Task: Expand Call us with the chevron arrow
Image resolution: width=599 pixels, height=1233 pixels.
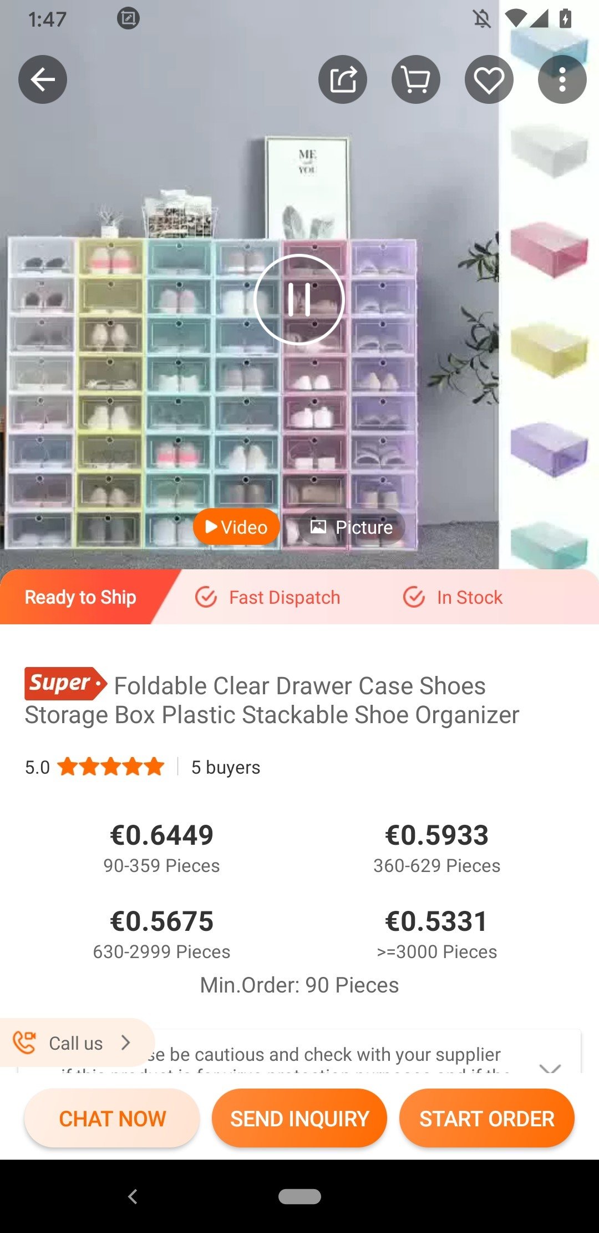Action: coord(126,1043)
